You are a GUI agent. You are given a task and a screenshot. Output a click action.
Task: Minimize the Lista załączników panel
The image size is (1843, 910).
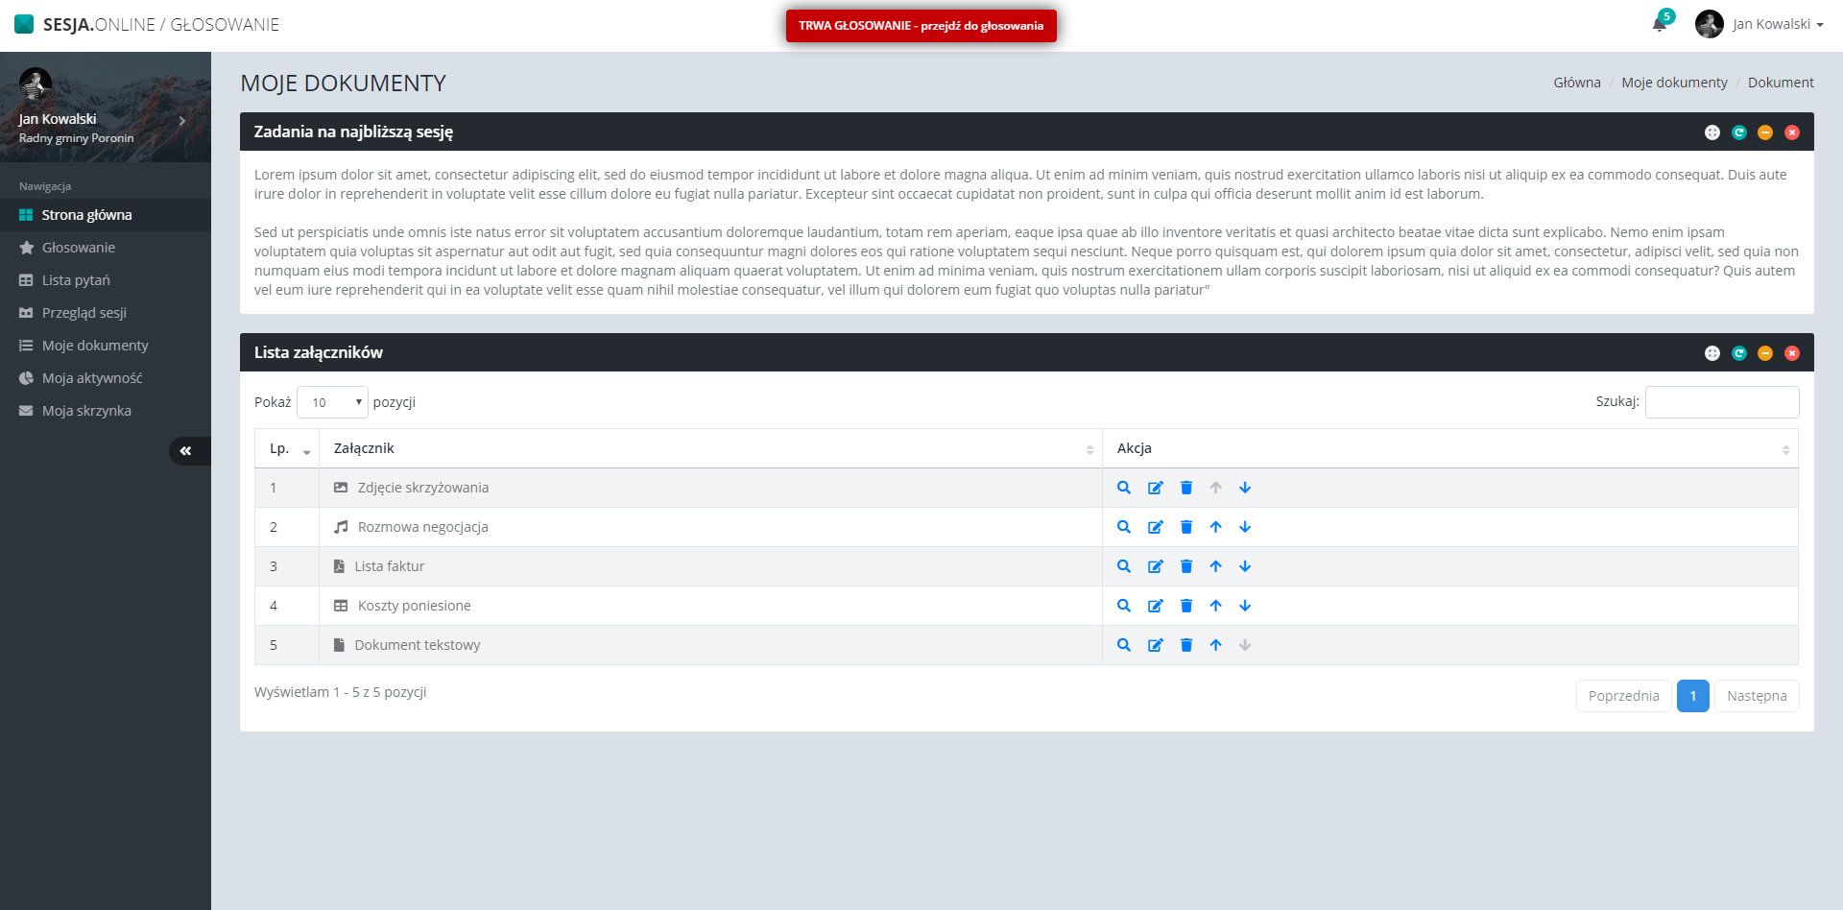[1765, 353]
